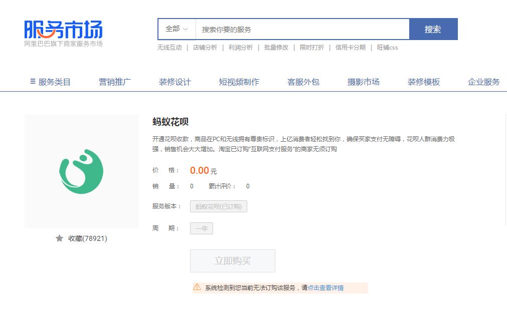Select the 客服外包 nav item
The image size is (507, 316).
tap(303, 82)
